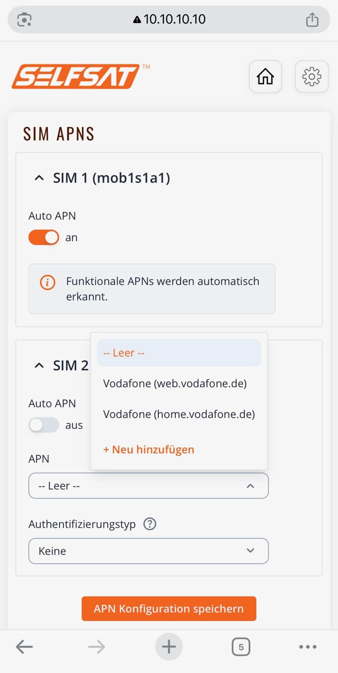Click '+ Neu hinzufügen' to add an APN
Screen dimensions: 338x673
point(148,449)
